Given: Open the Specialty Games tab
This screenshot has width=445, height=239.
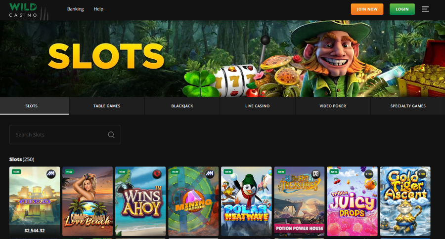Looking at the screenshot, I should (x=408, y=106).
